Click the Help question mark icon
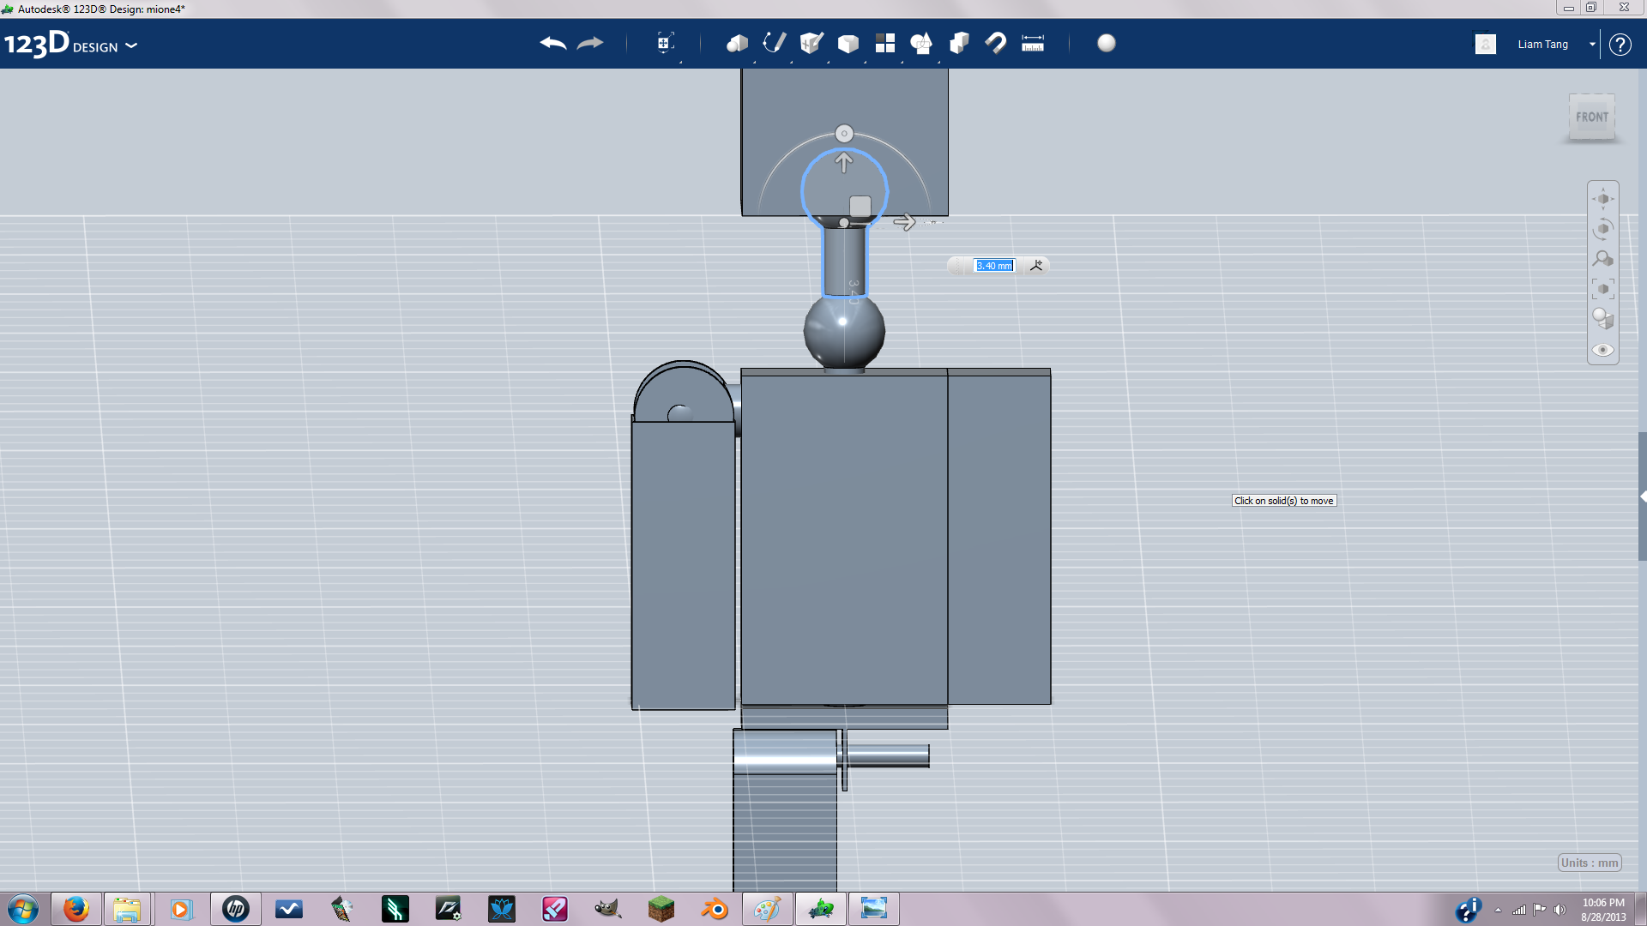The image size is (1647, 926). (x=1620, y=45)
